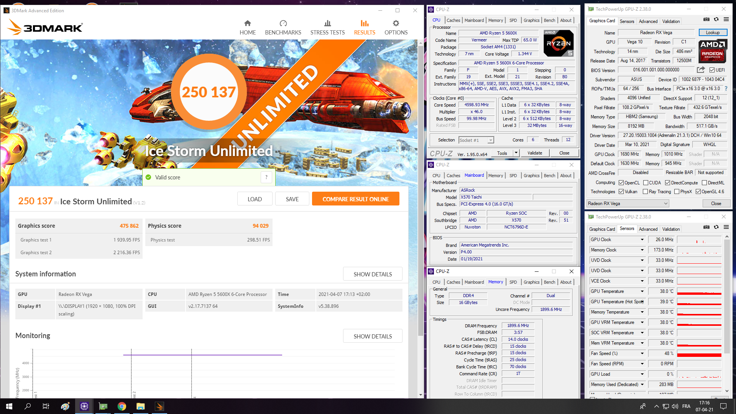This screenshot has height=414, width=736.
Task: Open the RESULTS page in 3DMark
Action: click(x=365, y=28)
